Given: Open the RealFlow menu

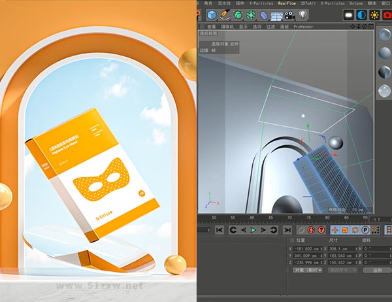Looking at the screenshot, I should point(287,3).
